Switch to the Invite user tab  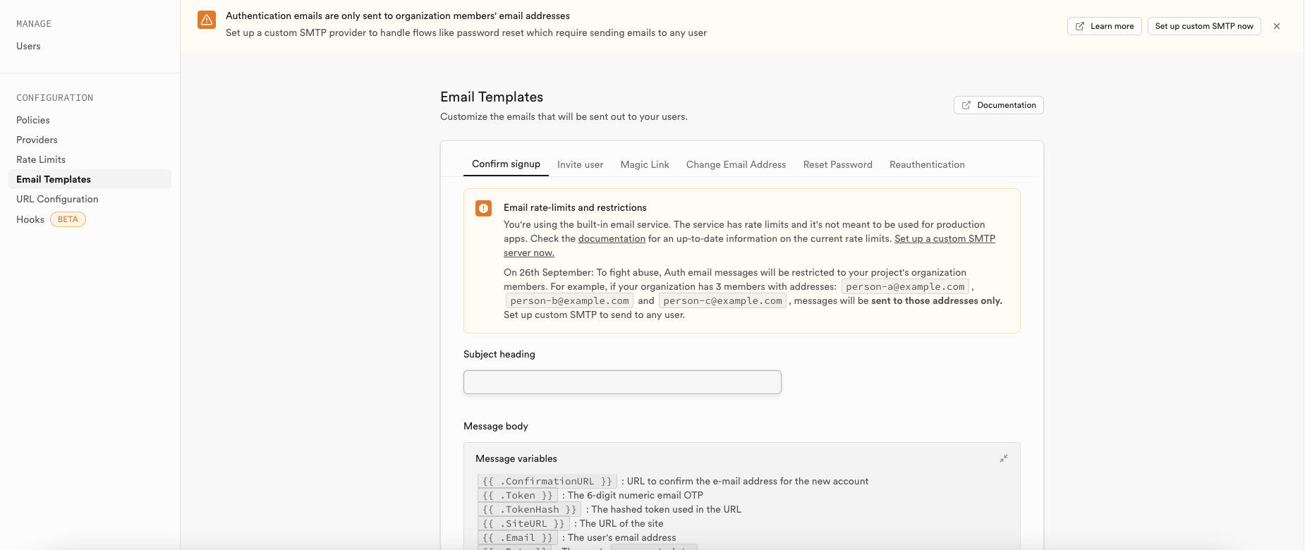point(580,164)
